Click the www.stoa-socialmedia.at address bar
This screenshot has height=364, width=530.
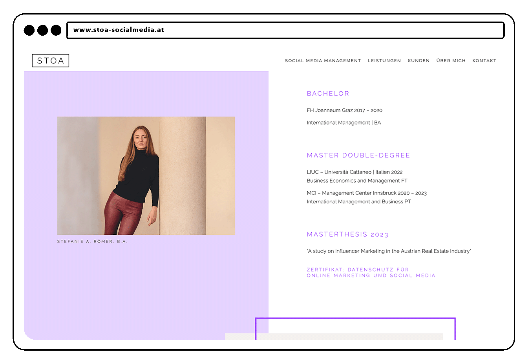[x=285, y=30]
